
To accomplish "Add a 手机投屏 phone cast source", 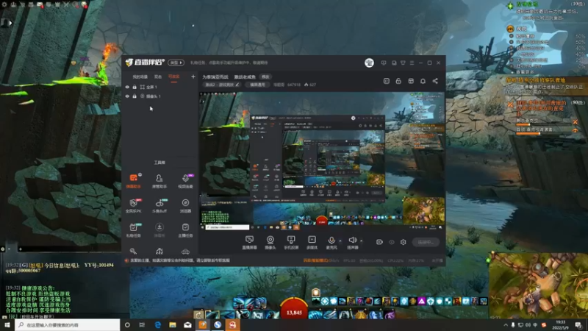I will (x=291, y=242).
